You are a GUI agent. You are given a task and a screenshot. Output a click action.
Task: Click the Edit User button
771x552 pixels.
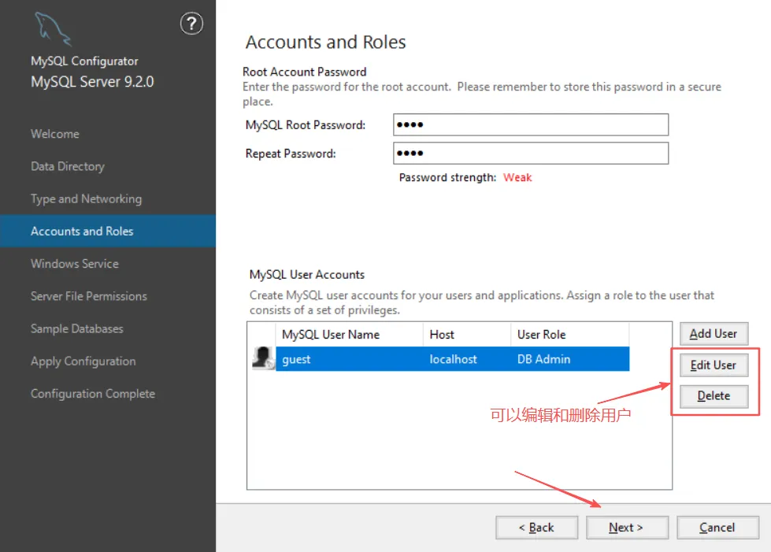tap(714, 365)
